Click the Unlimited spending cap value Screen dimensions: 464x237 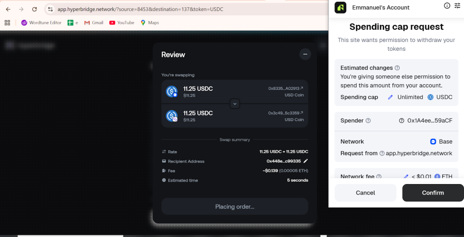click(410, 97)
